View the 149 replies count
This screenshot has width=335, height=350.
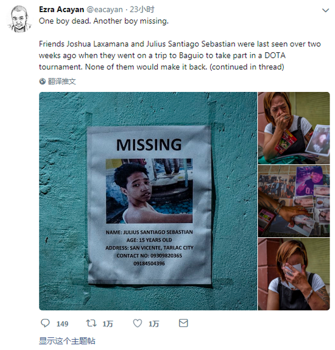point(62,324)
